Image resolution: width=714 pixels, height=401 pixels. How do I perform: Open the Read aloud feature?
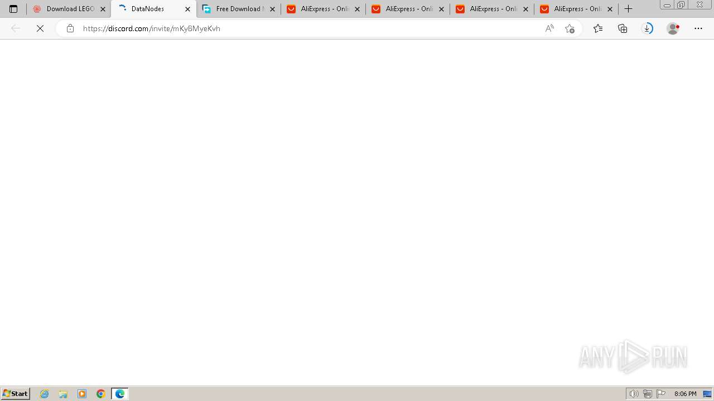coord(549,28)
